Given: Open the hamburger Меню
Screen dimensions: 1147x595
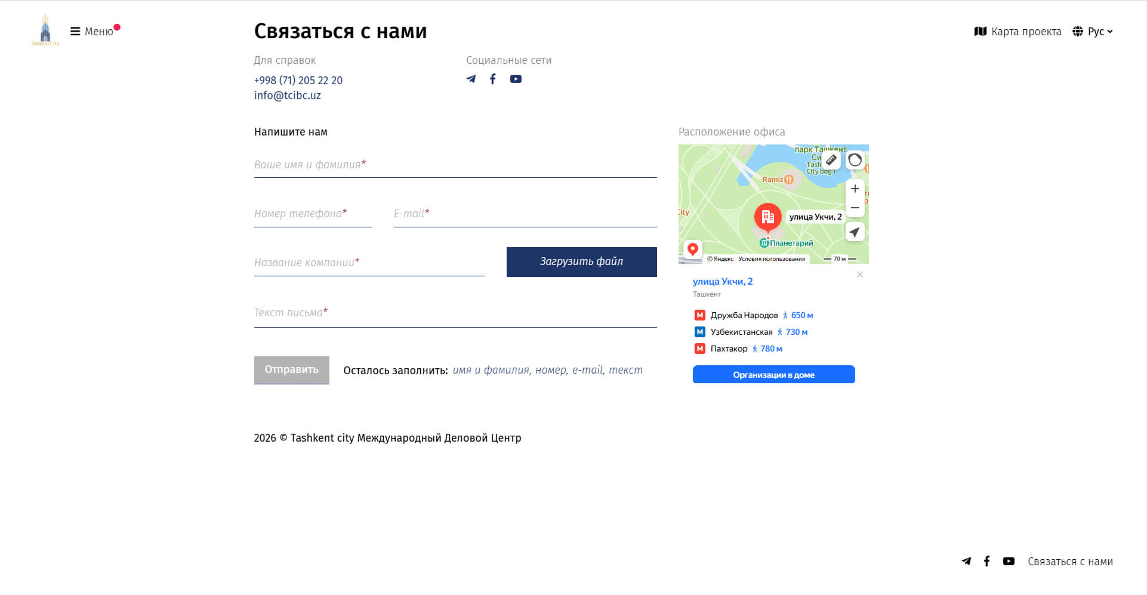Looking at the screenshot, I should [92, 32].
